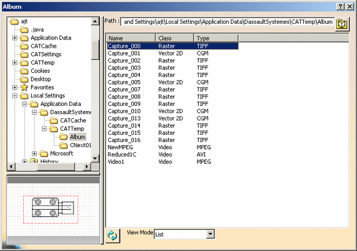Viewport: 357px width, 251px height.
Task: Click tree vertical scrollbar down arrow
Action: (x=95, y=158)
